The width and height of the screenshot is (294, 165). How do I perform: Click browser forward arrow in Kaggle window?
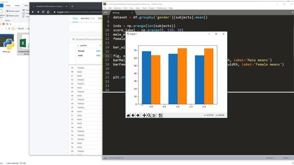click(x=38, y=12)
